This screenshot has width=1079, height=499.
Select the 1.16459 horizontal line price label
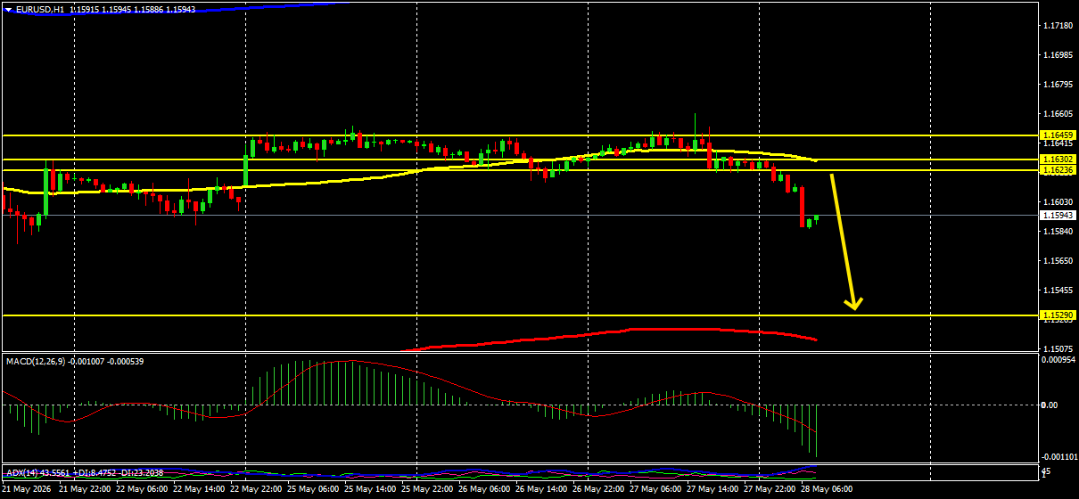(1058, 135)
